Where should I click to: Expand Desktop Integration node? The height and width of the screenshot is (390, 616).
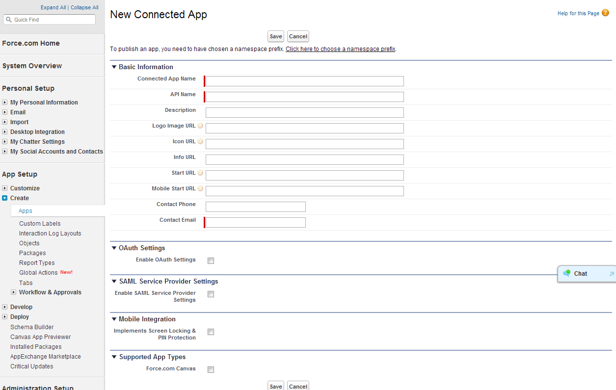(x=5, y=132)
